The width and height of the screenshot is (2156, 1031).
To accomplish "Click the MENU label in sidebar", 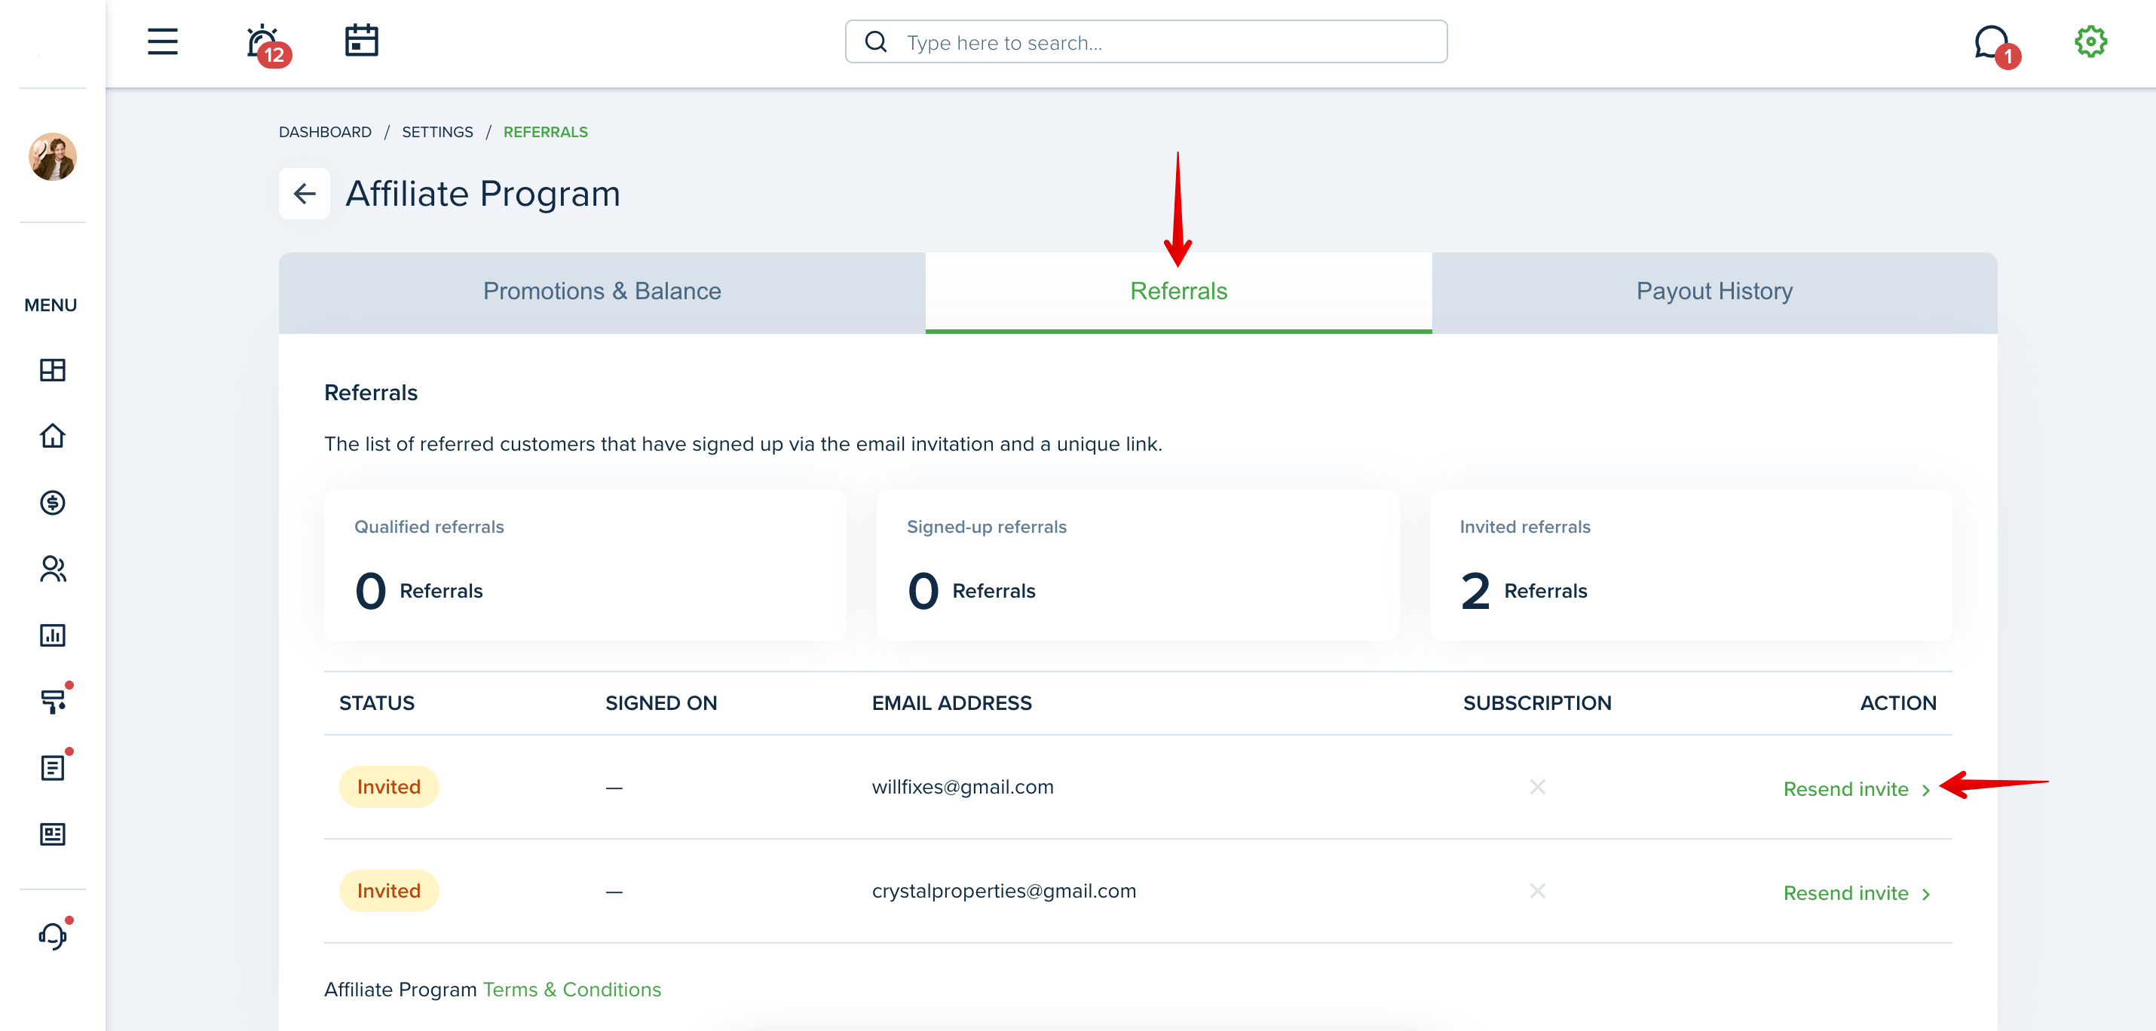I will (51, 305).
